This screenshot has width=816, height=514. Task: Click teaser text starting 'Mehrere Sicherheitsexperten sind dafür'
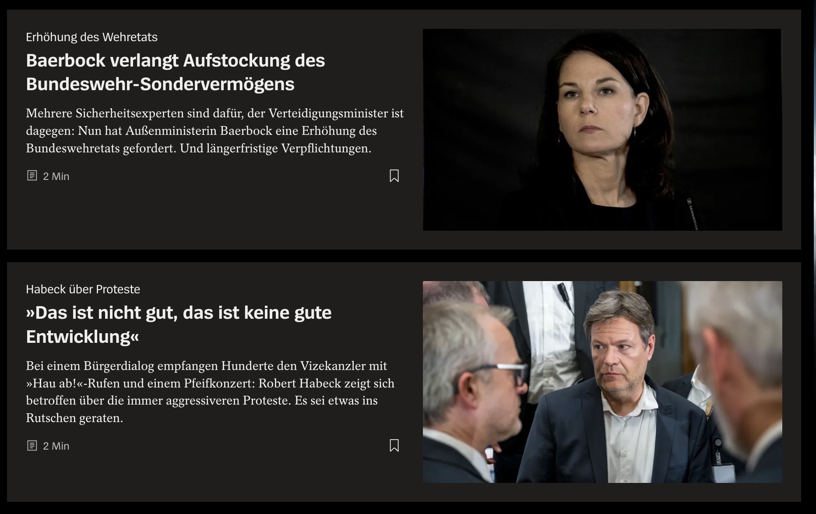[x=215, y=130]
